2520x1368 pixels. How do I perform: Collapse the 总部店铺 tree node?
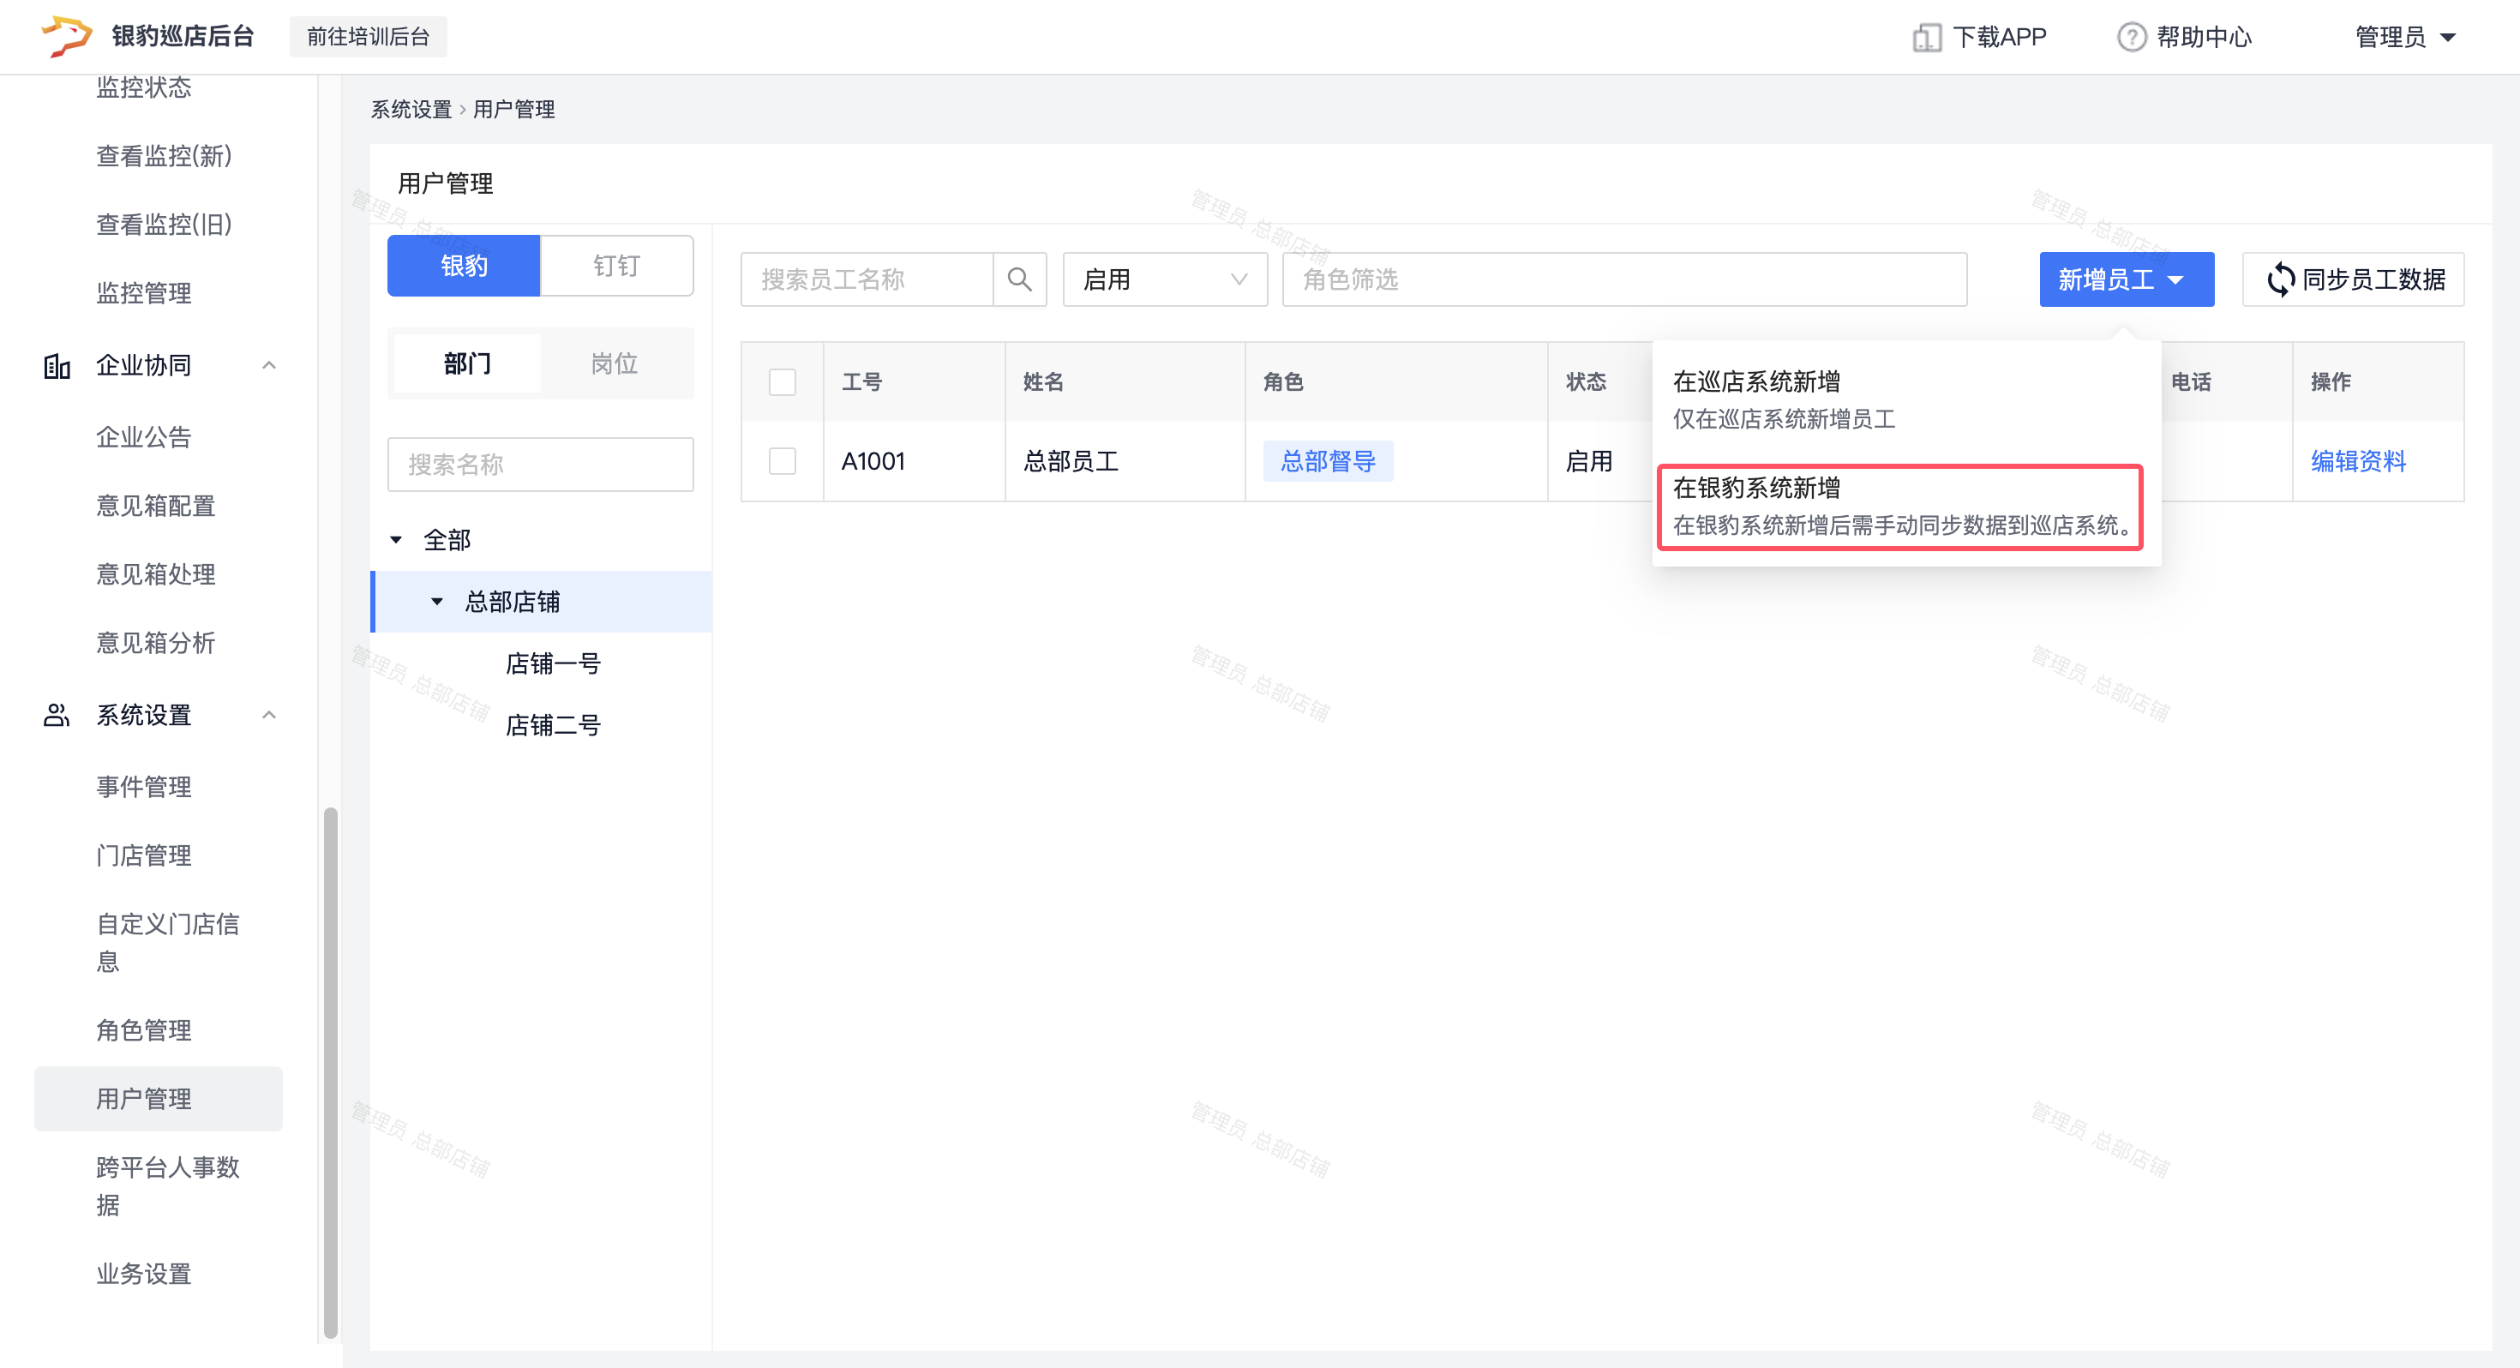coord(436,602)
